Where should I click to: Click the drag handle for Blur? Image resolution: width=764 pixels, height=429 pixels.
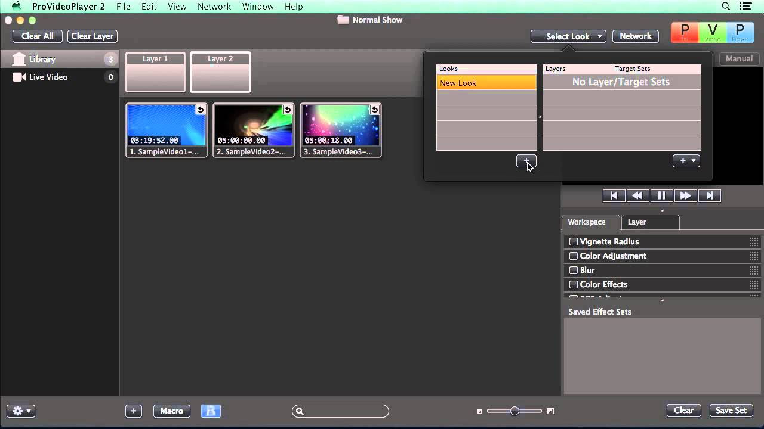(x=754, y=270)
